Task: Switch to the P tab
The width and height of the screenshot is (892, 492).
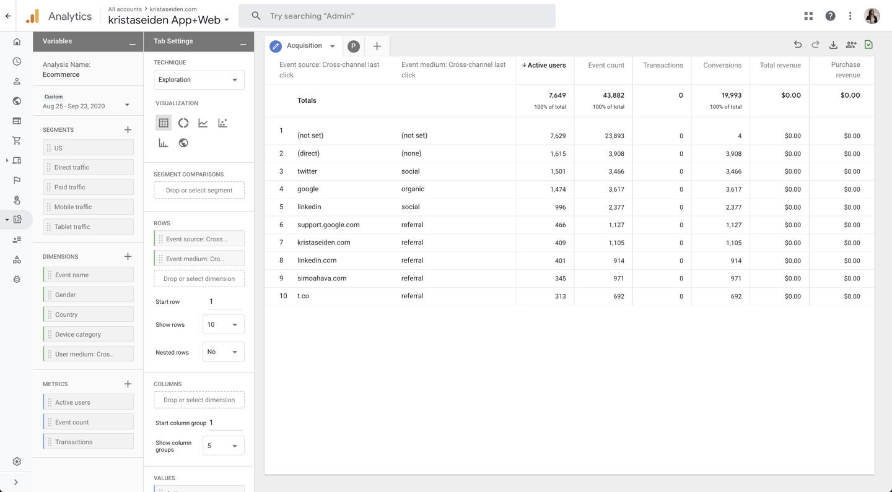Action: [354, 46]
